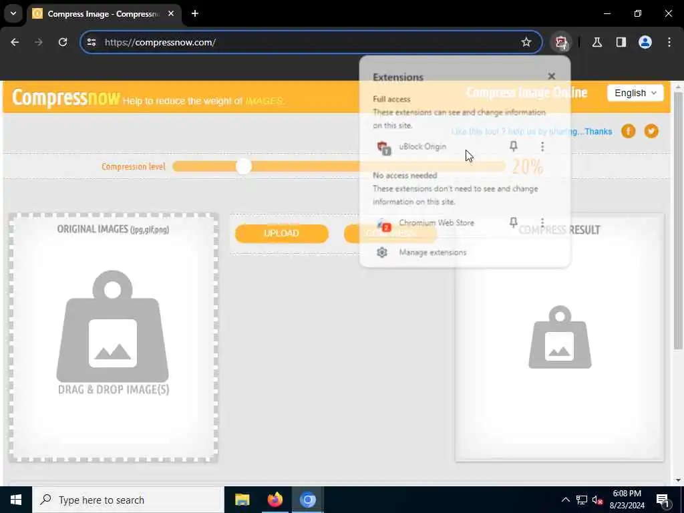Viewport: 684px width, 513px height.
Task: Open a new browser tab
Action: [195, 13]
